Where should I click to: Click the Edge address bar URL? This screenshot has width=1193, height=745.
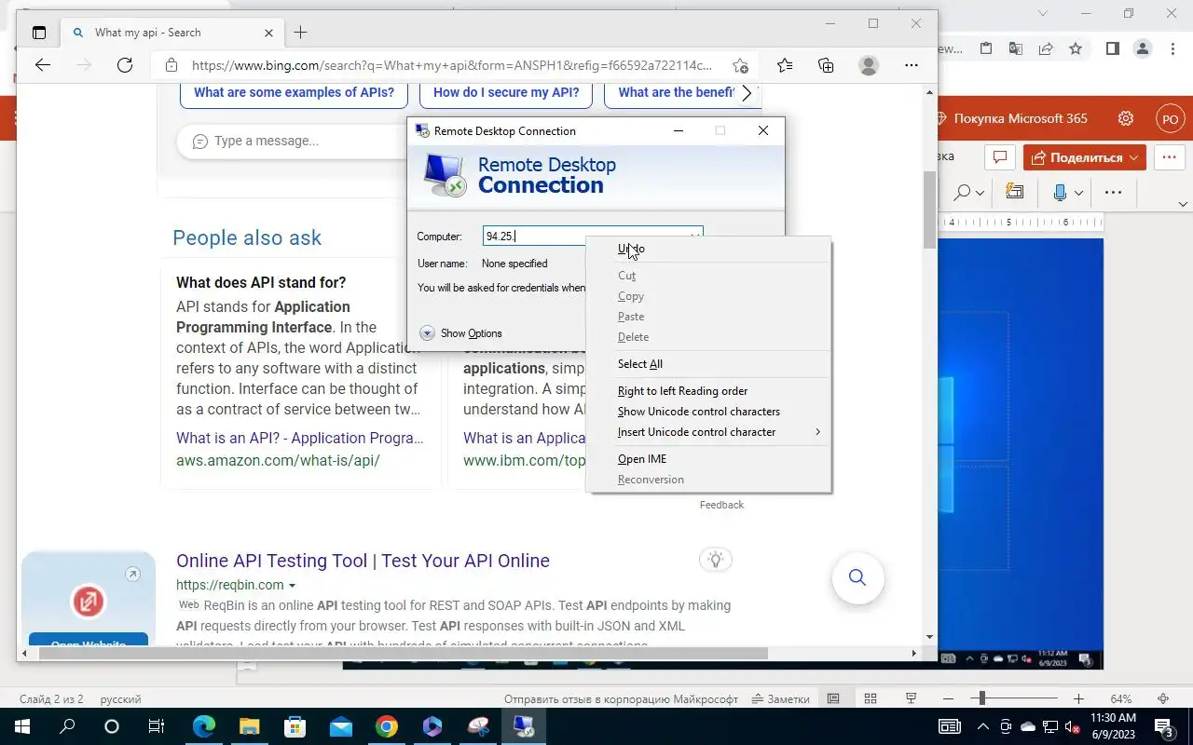(452, 65)
